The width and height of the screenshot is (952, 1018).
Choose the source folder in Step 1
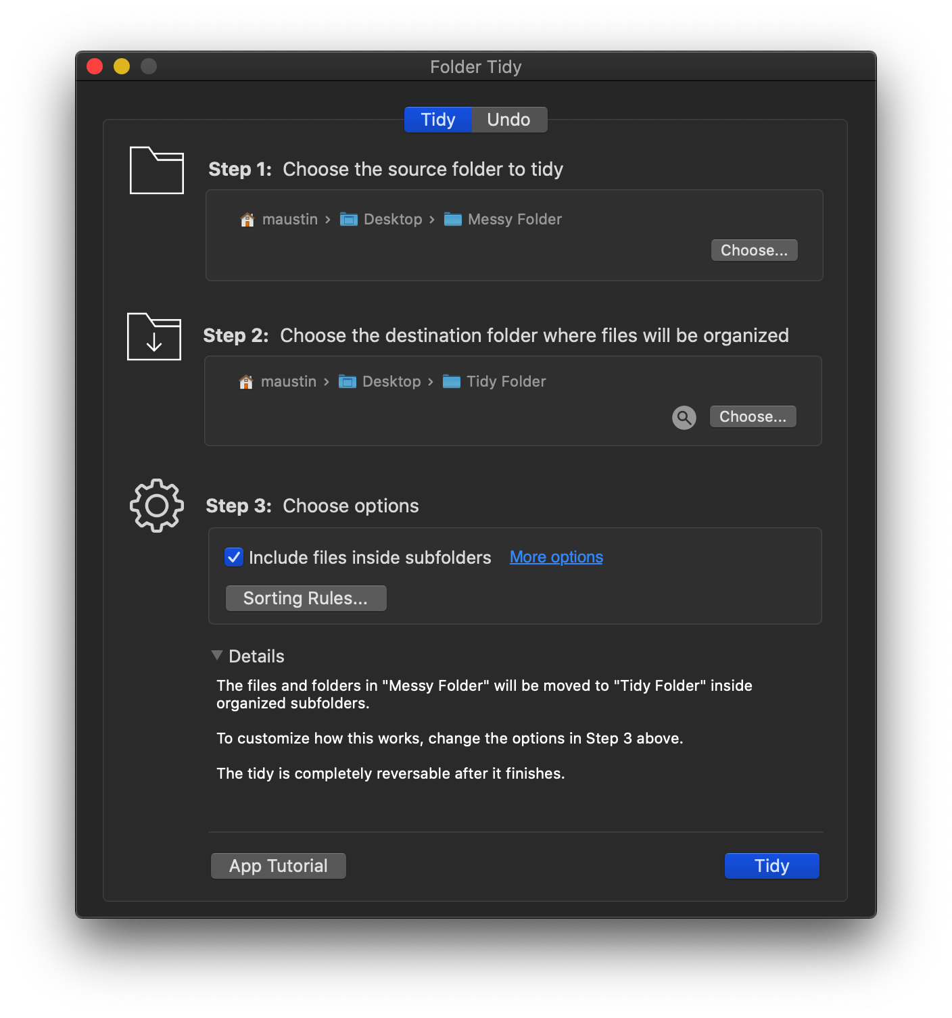755,250
